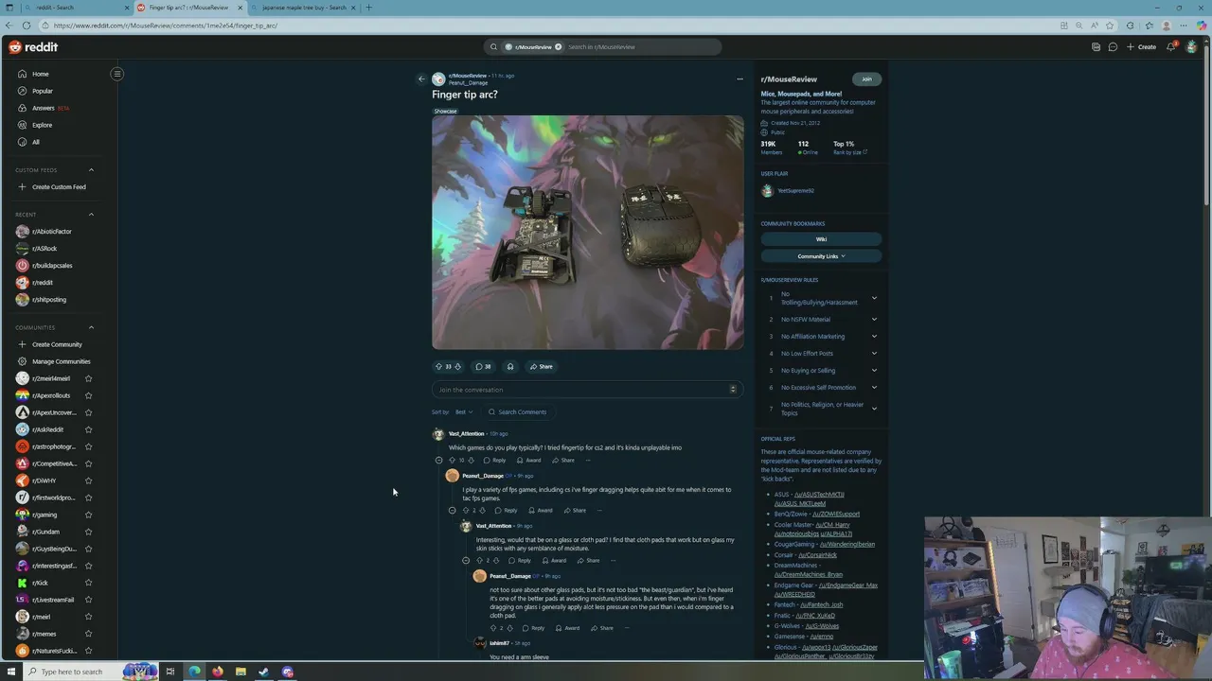Collapse the Communities section
Viewport: 1212px width, 681px height.
[x=91, y=327]
